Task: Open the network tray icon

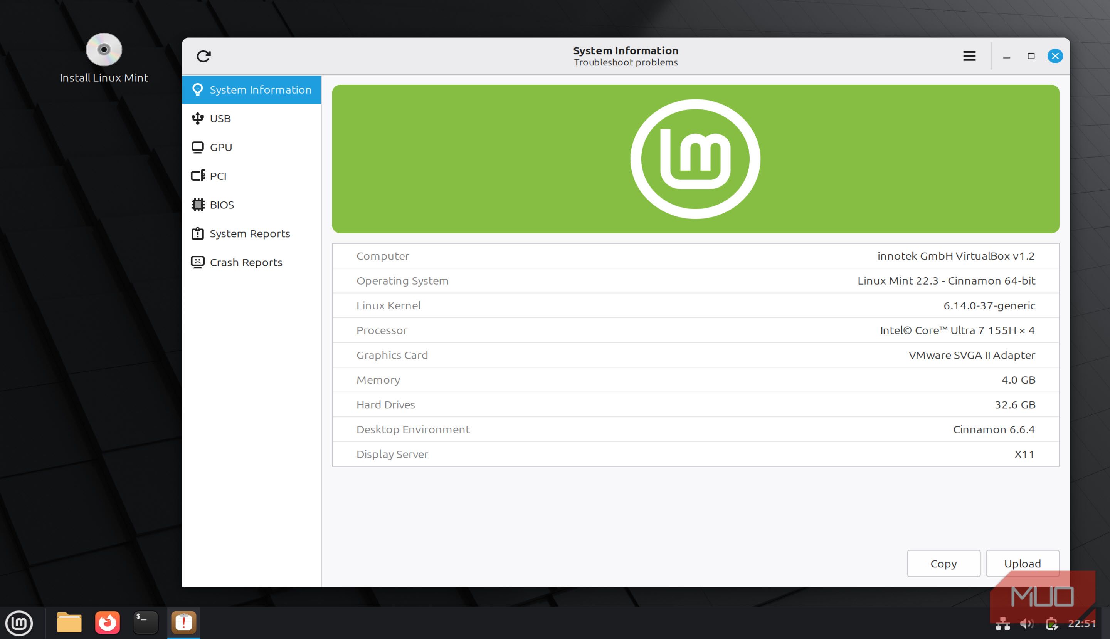Action: 1002,624
